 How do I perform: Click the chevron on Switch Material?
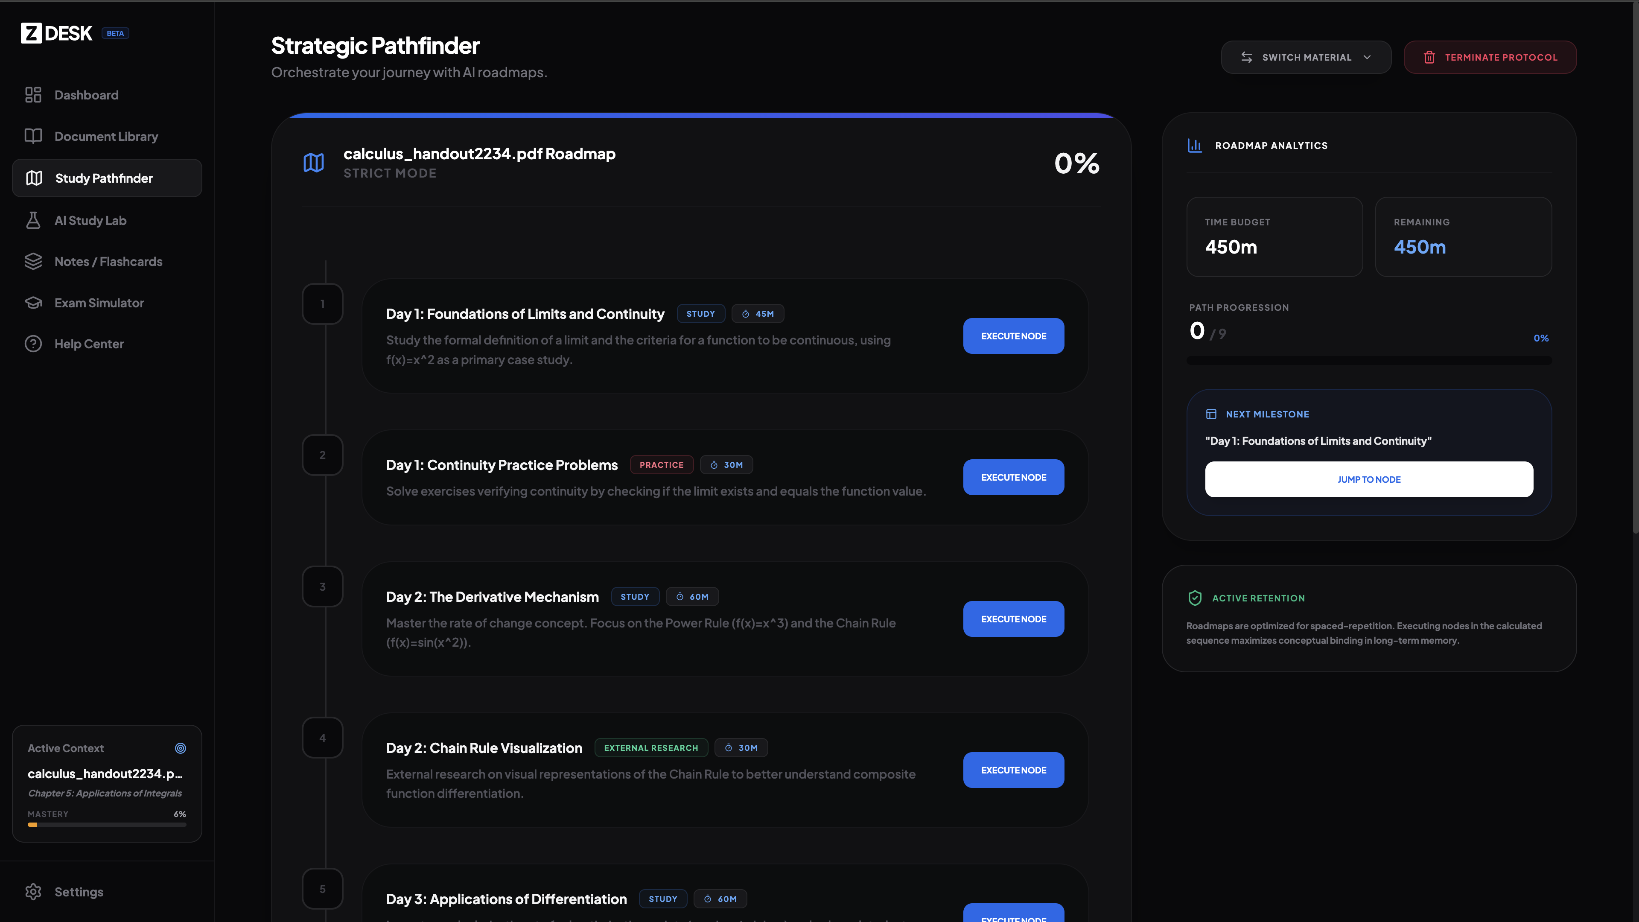pyautogui.click(x=1367, y=57)
